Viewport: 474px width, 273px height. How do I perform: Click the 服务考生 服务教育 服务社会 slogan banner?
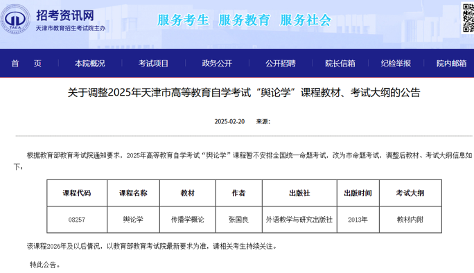(244, 20)
